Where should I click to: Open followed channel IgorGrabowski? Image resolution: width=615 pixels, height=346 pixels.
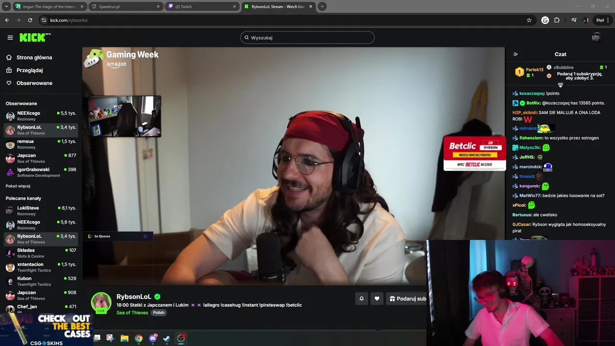coord(41,173)
